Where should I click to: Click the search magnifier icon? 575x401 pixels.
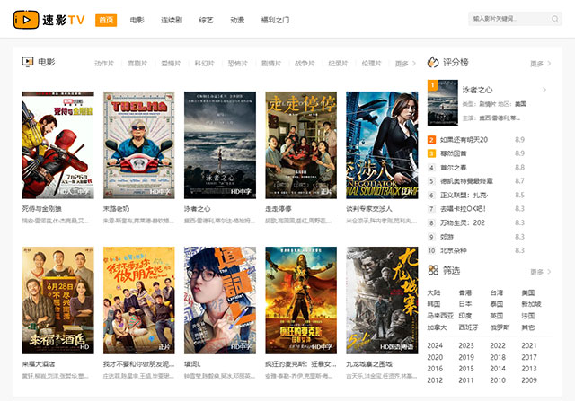[555, 19]
